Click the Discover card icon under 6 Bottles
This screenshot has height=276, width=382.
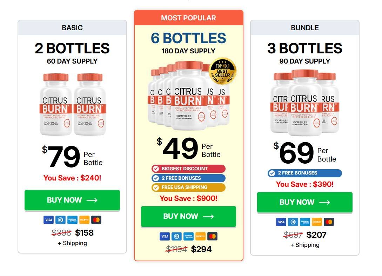pyautogui.click(x=200, y=236)
